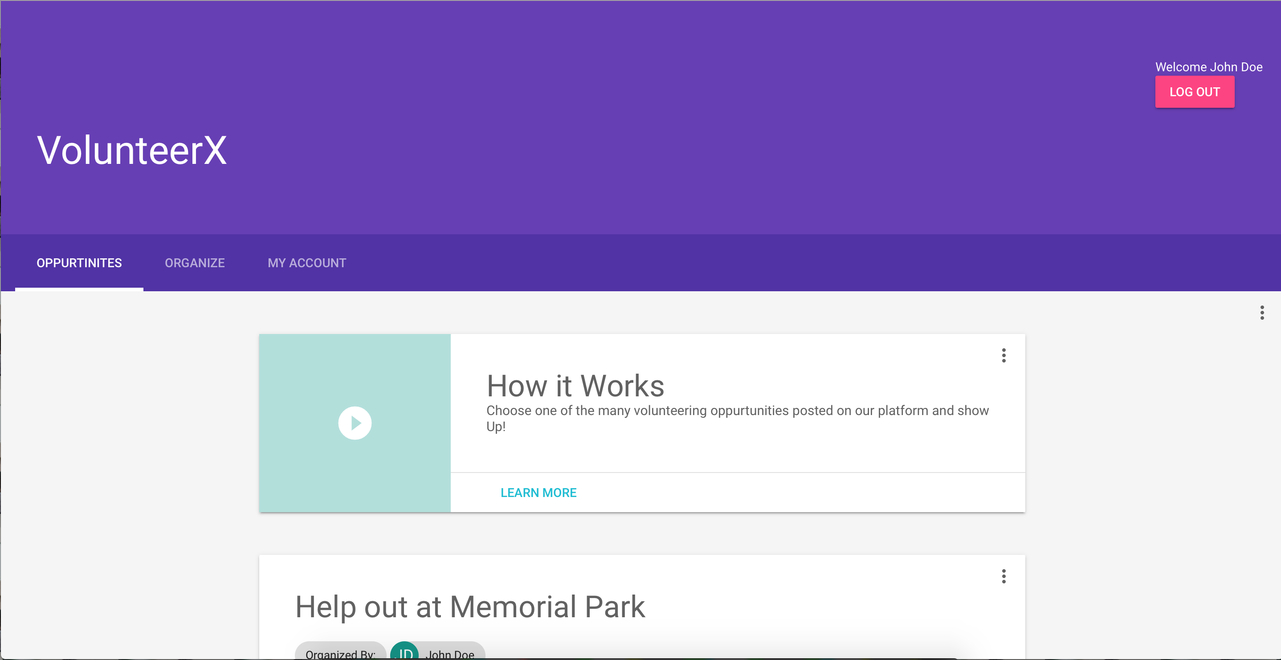Open the page-level three-dot menu under Log Out
The width and height of the screenshot is (1281, 660).
pos(1261,312)
